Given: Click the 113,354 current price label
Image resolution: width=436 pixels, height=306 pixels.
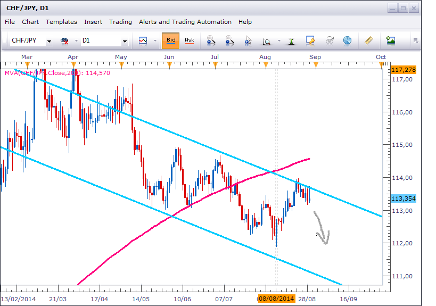Looking at the screenshot, I should click(x=403, y=199).
